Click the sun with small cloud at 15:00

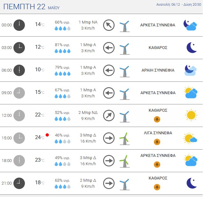[190, 138]
